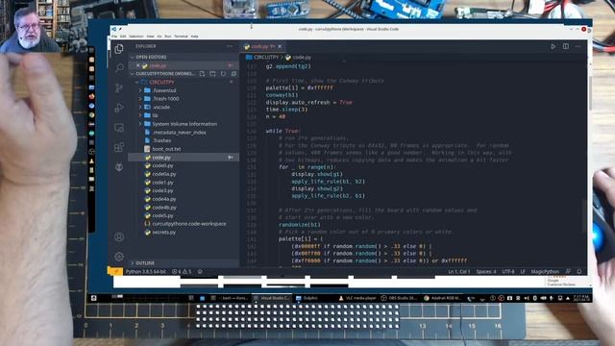The width and height of the screenshot is (615, 346).
Task: Open the Help menu
Action: [x=194, y=37]
